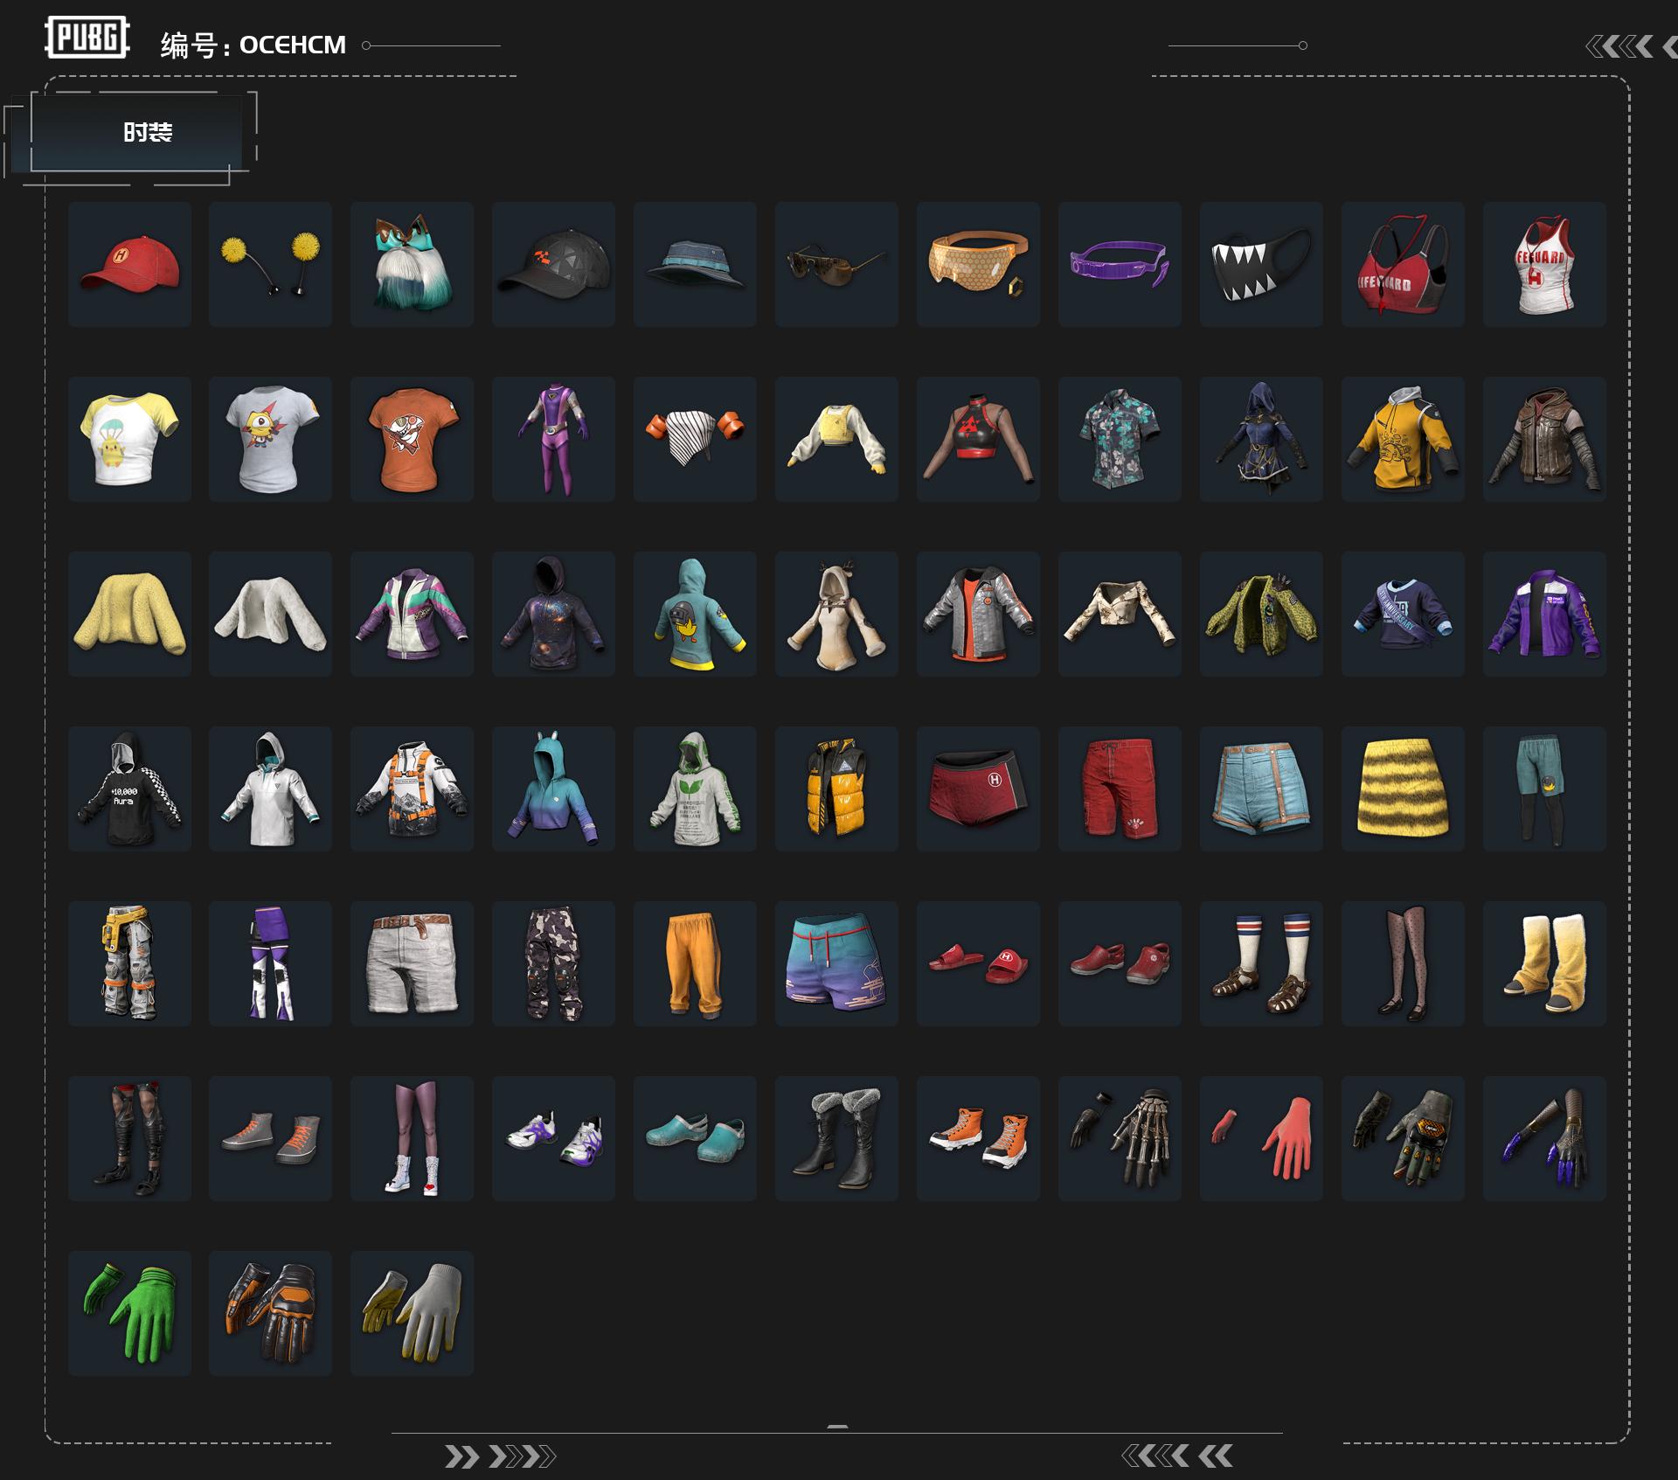The image size is (1678, 1480).
Task: Pick the black fur-trimmed boots
Action: pyautogui.click(x=836, y=1138)
